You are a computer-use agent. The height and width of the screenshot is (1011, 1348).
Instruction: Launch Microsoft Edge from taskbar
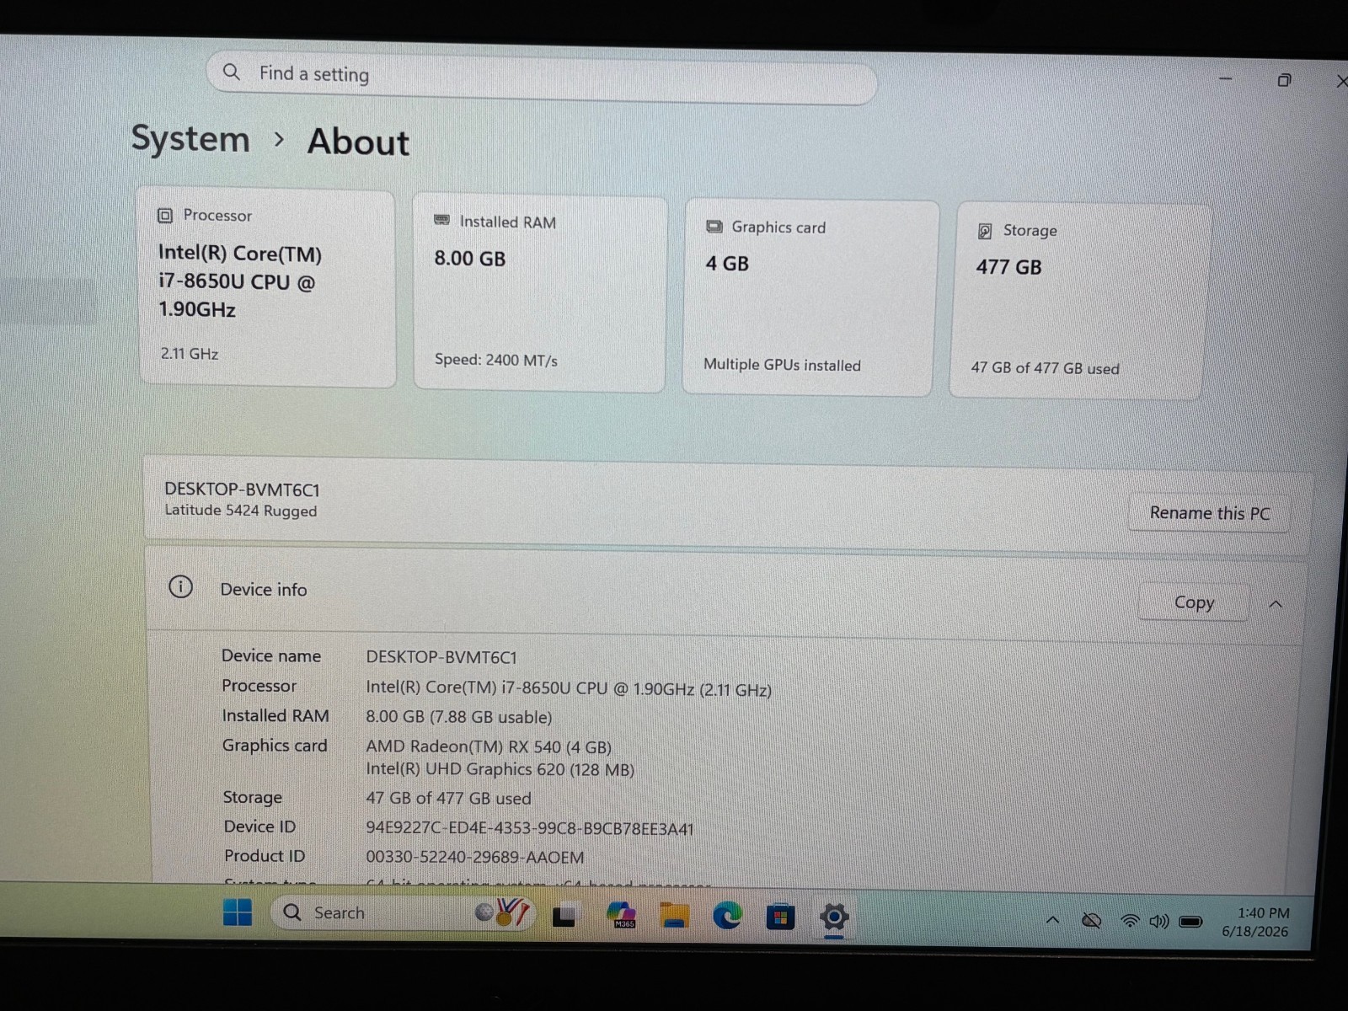tap(727, 916)
